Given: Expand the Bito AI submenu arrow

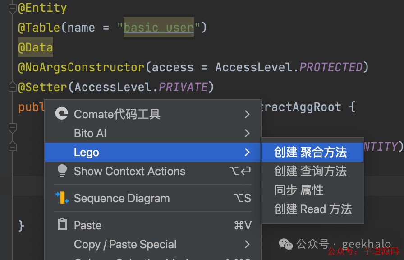Looking at the screenshot, I should point(247,133).
